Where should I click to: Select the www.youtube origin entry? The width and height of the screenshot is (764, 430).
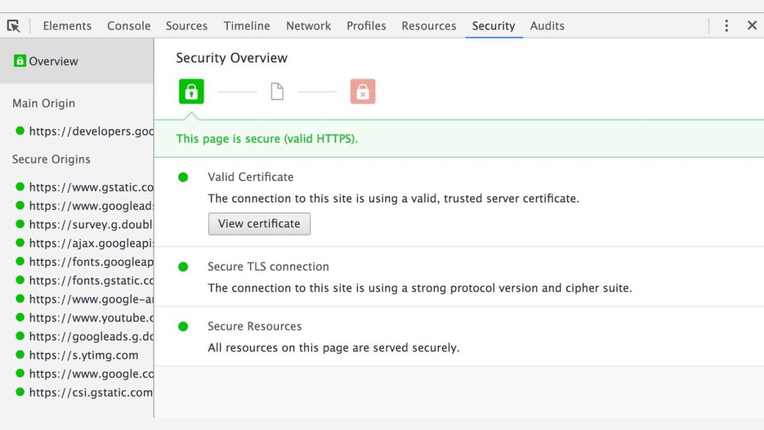(90, 318)
